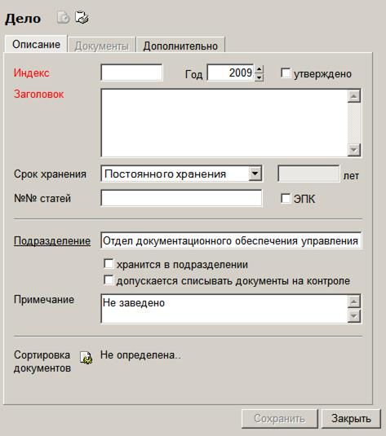
Task: Click the Сохранить button
Action: coord(280,418)
